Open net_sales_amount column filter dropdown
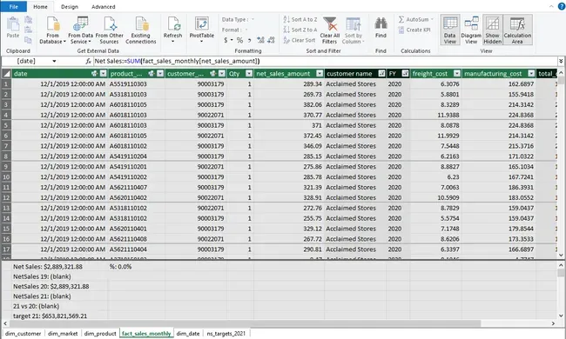The height and width of the screenshot is (339, 566). point(320,74)
